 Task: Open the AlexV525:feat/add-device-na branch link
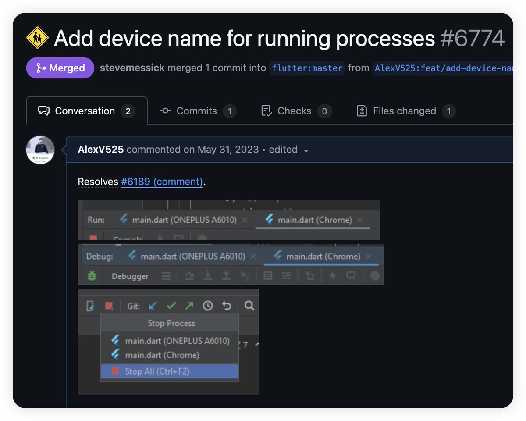(x=443, y=68)
